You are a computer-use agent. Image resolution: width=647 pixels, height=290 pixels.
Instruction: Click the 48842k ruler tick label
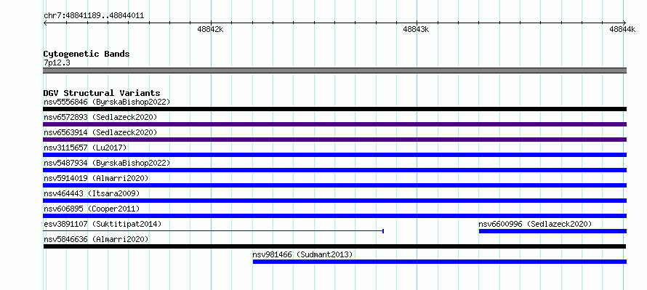click(210, 29)
